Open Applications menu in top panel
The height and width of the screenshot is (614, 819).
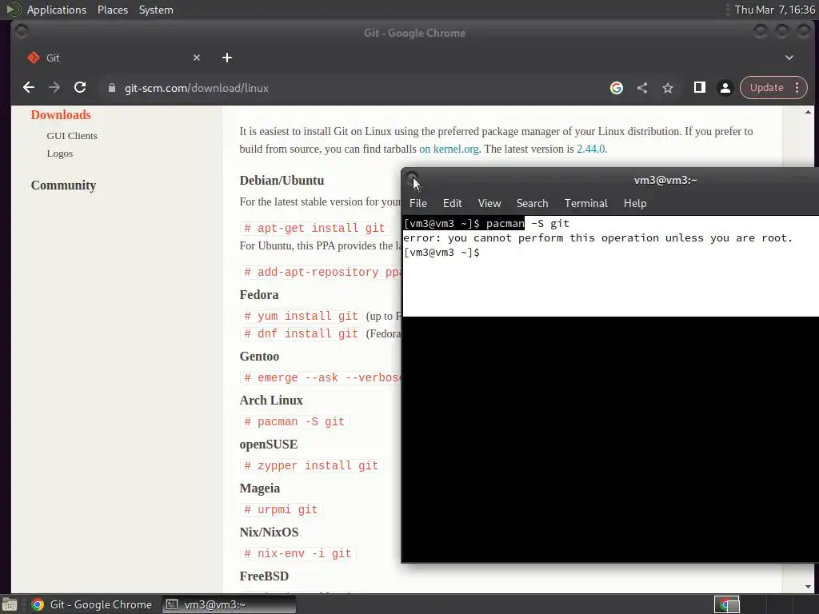coord(57,10)
